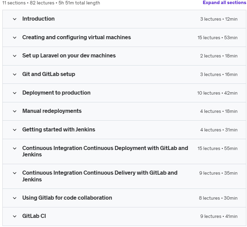
Task: Expand chevron next to Git and GitLab setup
Action: pos(15,75)
